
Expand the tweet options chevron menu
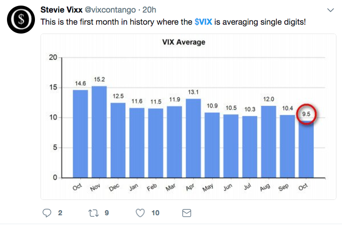pyautogui.click(x=331, y=10)
